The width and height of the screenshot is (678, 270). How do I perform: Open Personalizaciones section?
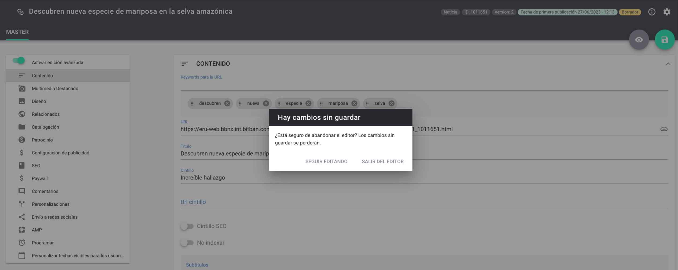click(x=68, y=204)
